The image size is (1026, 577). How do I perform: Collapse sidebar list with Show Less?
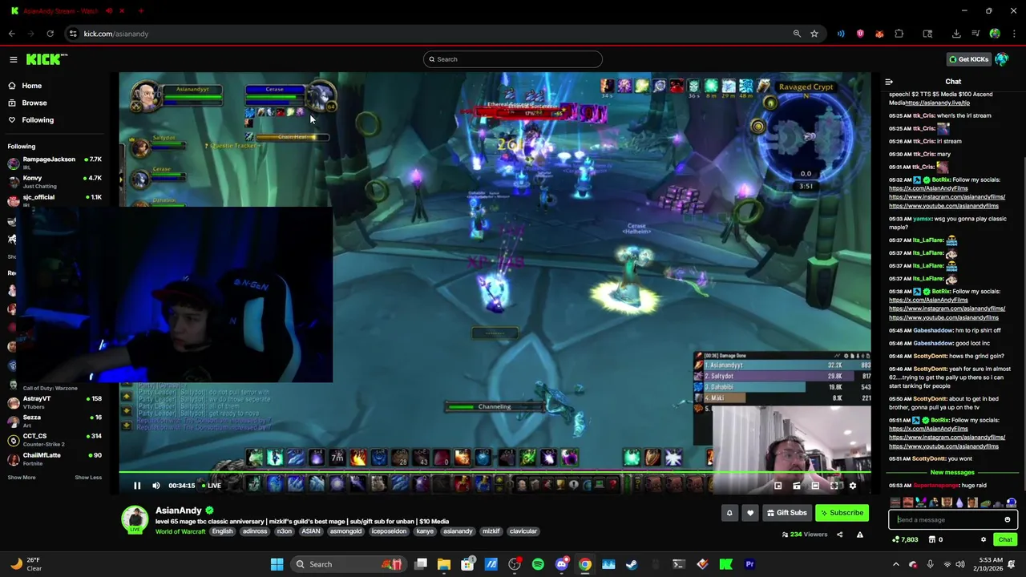pyautogui.click(x=88, y=478)
